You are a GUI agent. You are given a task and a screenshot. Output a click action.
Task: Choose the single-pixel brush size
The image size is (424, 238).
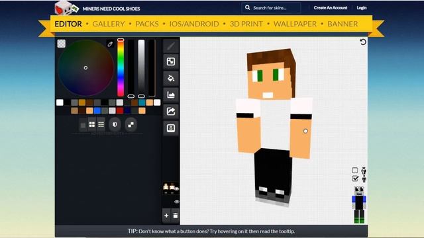click(83, 125)
